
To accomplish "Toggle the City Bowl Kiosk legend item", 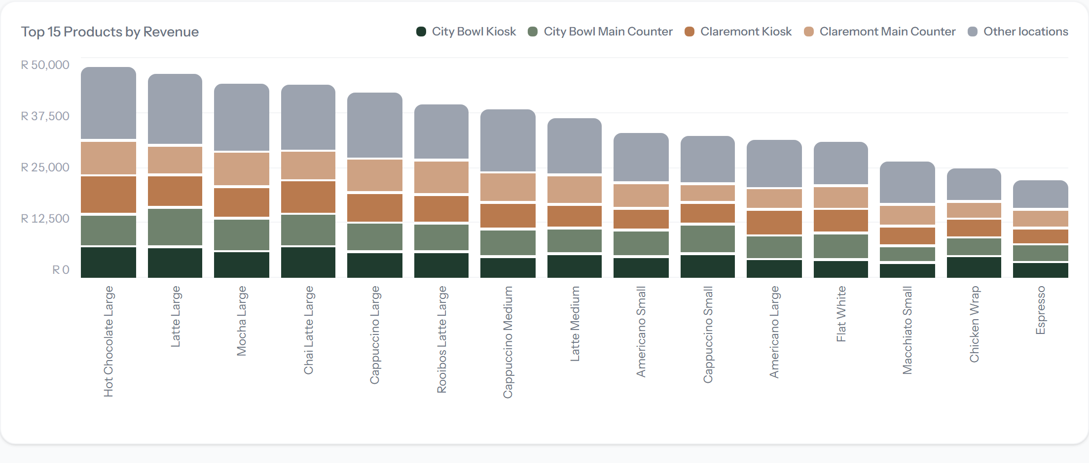I will [466, 32].
